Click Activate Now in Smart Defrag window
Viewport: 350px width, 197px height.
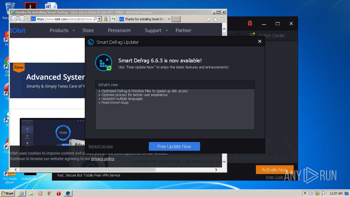point(275,170)
